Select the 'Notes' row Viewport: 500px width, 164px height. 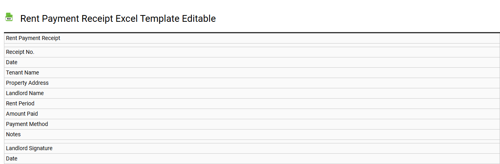13,134
